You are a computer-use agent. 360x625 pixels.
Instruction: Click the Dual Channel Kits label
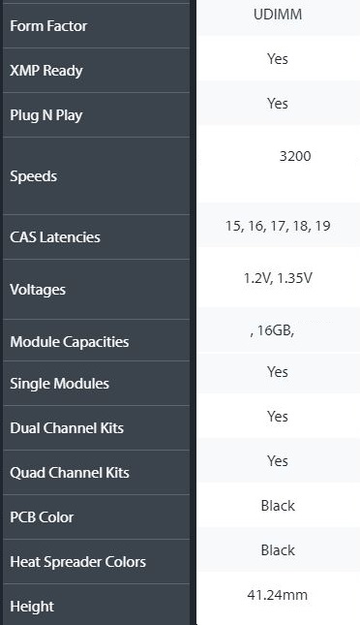[x=67, y=428]
